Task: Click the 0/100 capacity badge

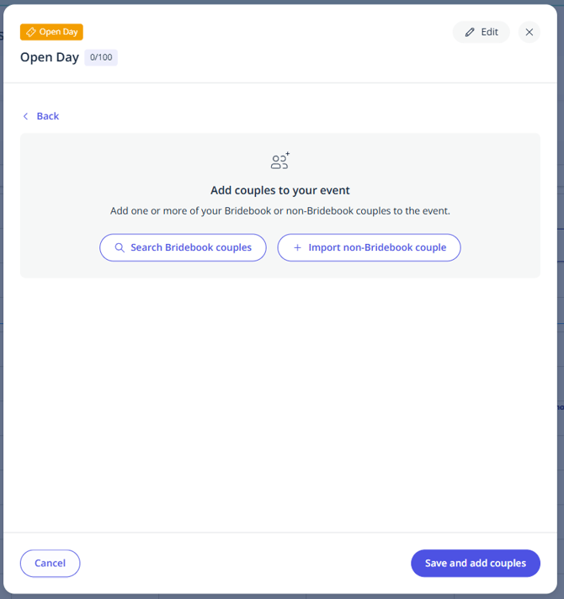Action: (x=101, y=57)
